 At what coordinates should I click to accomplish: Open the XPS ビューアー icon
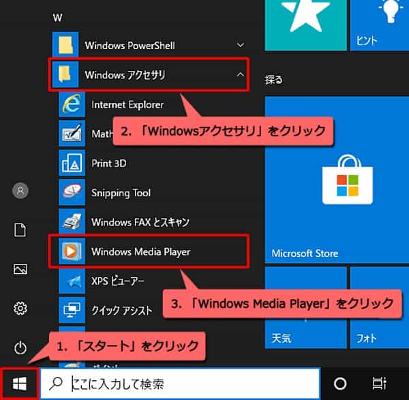click(x=72, y=281)
